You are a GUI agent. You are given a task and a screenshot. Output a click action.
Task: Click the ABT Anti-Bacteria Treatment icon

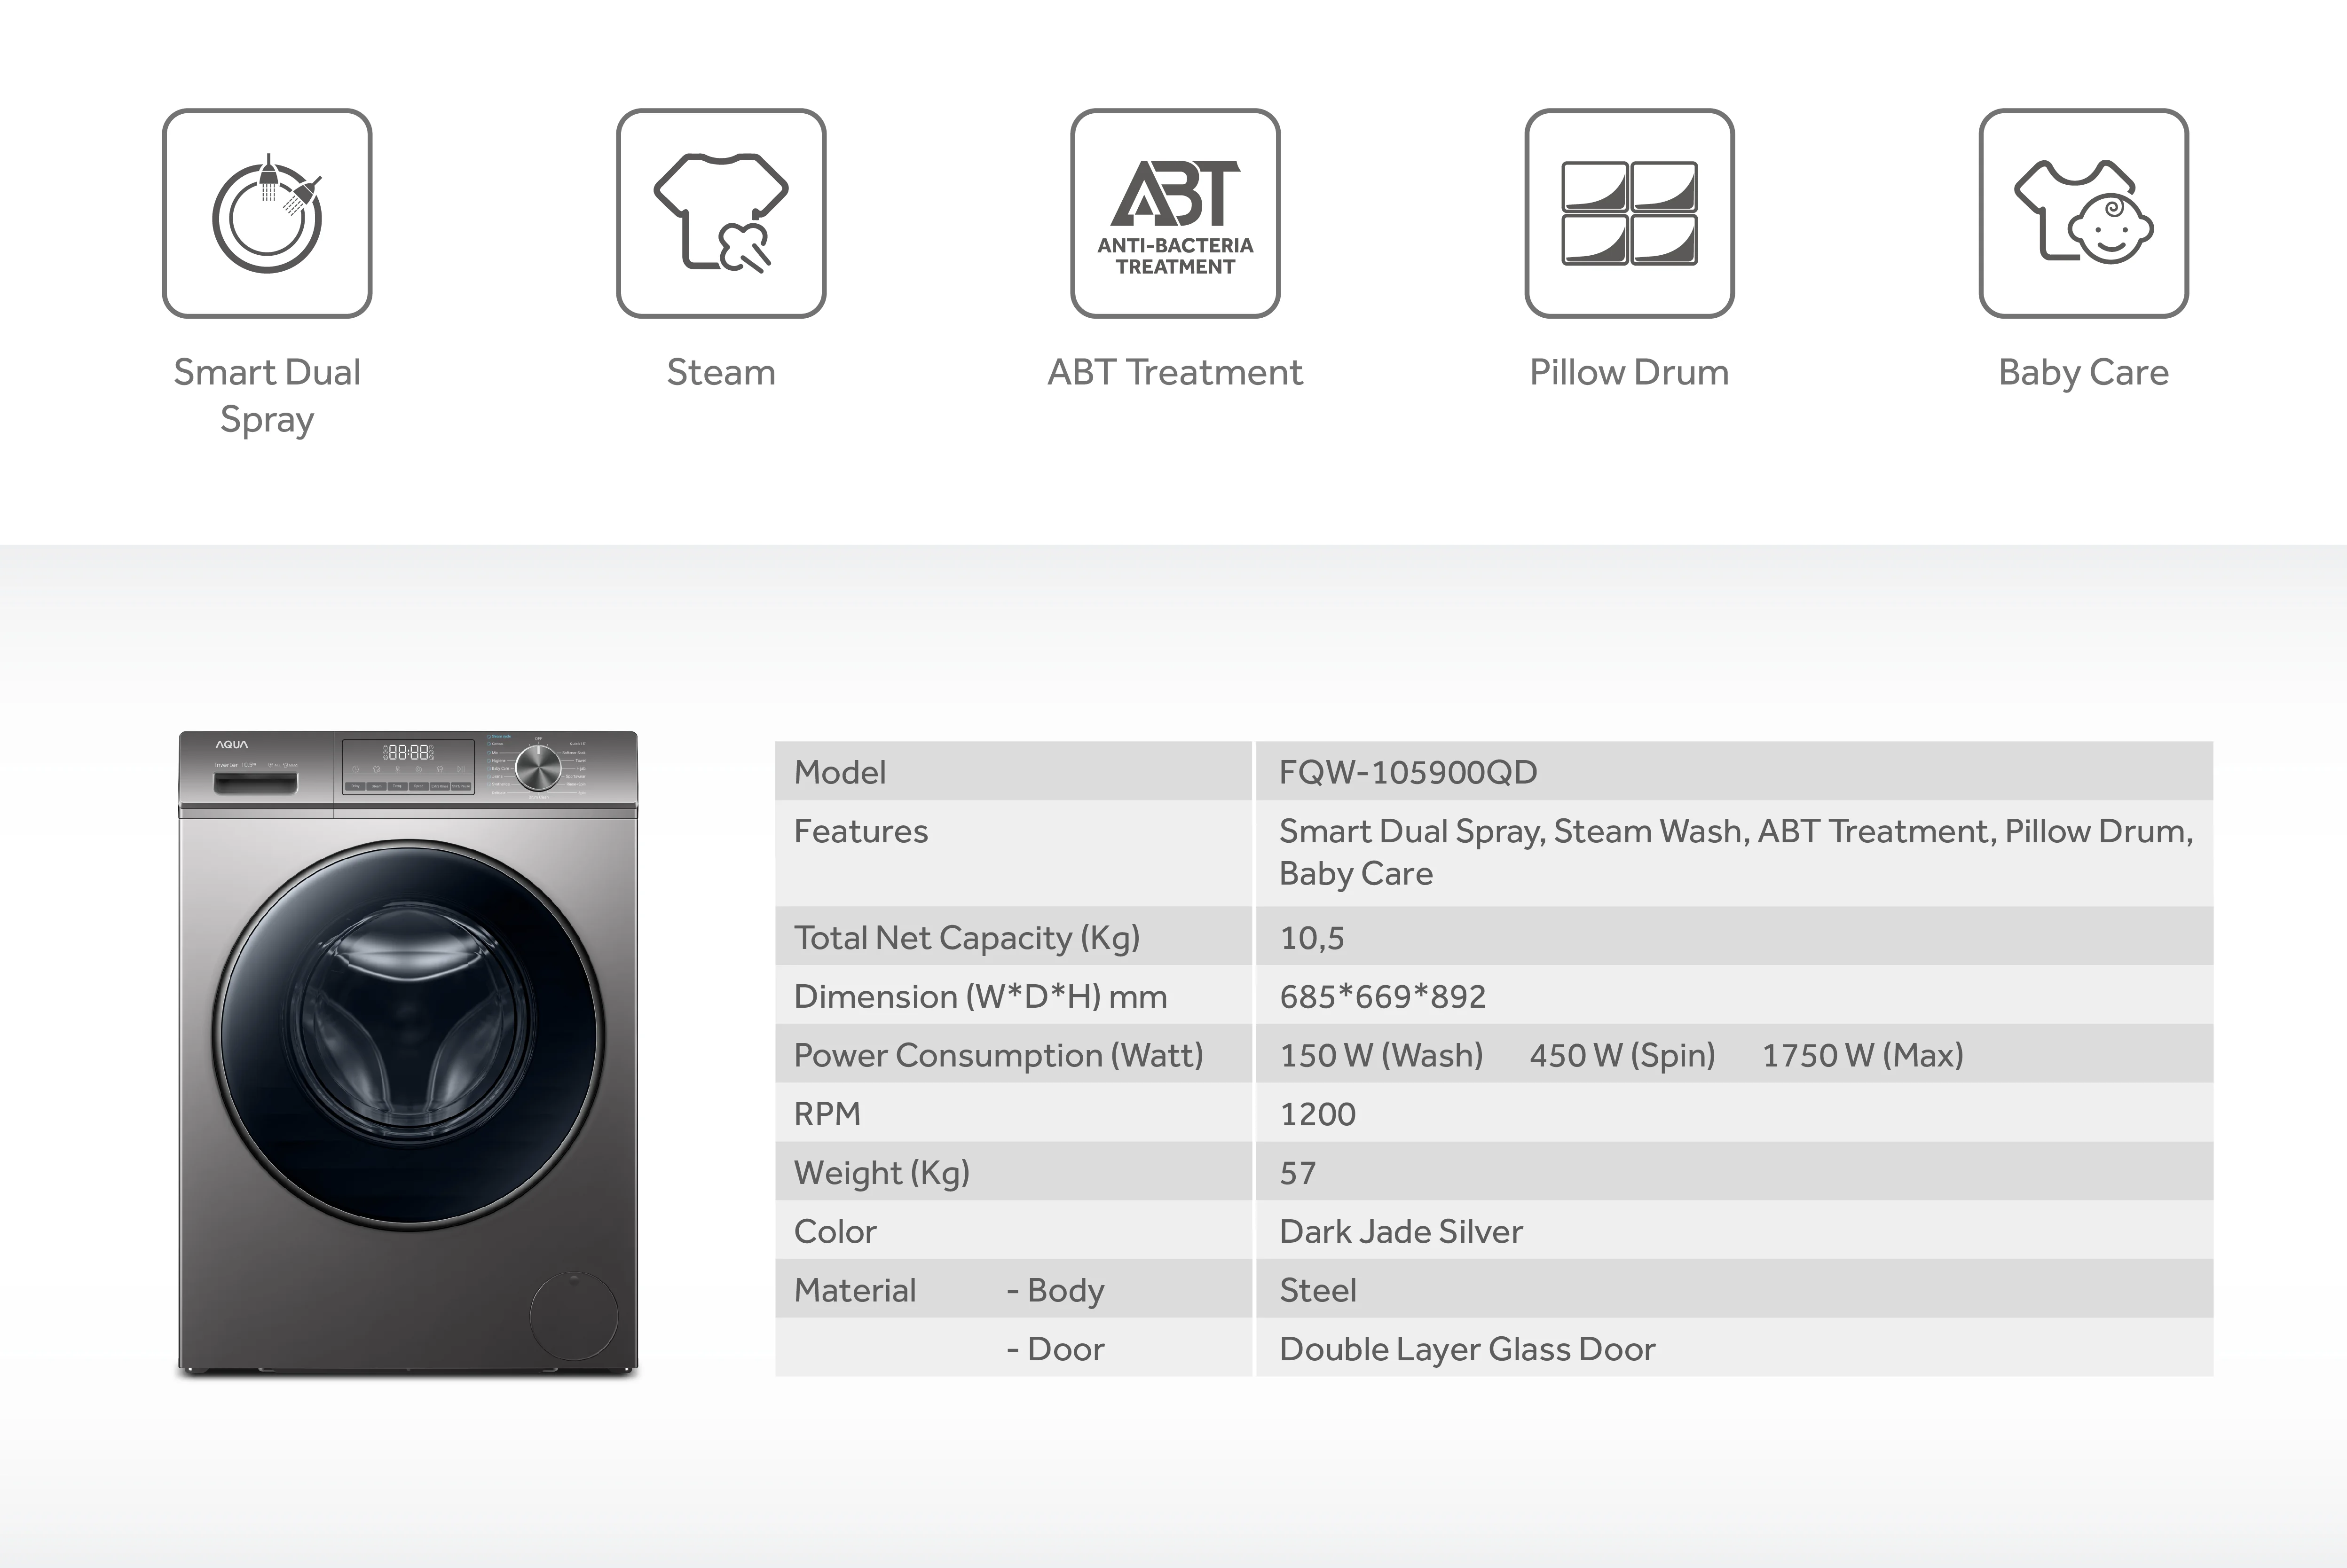pyautogui.click(x=1175, y=214)
